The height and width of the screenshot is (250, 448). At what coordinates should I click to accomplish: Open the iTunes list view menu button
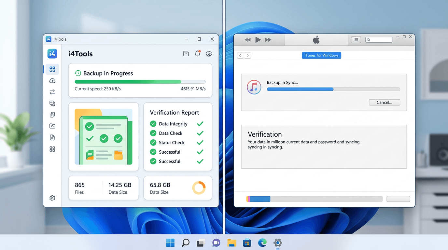point(356,40)
